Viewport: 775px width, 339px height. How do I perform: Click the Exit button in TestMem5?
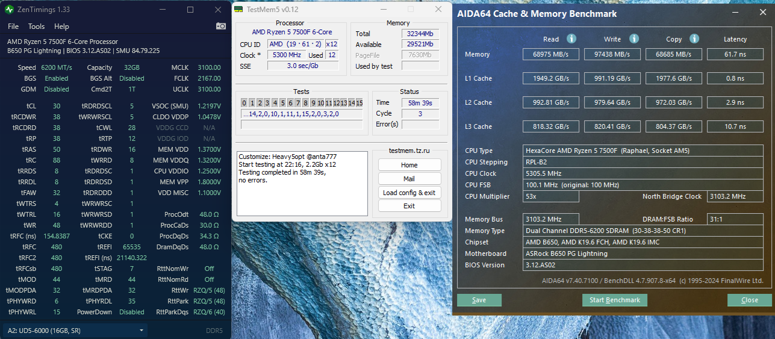(409, 206)
